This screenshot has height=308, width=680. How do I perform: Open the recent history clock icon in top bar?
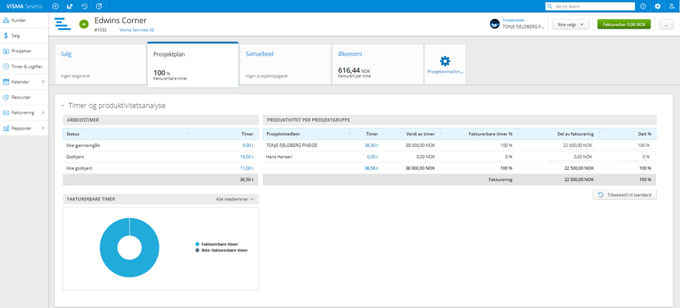coord(84,6)
